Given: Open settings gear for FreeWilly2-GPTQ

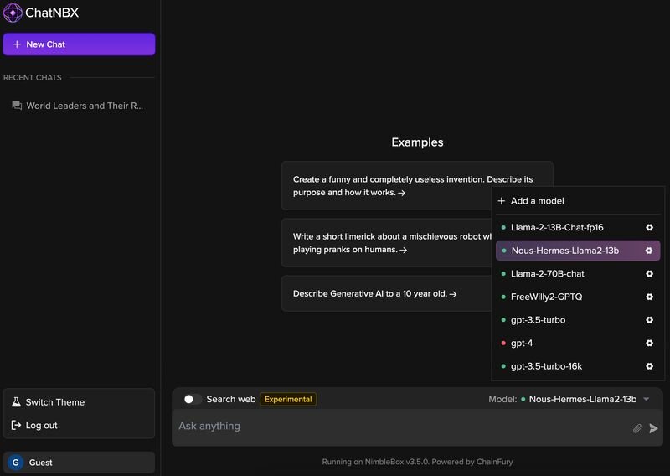Looking at the screenshot, I should pos(649,297).
